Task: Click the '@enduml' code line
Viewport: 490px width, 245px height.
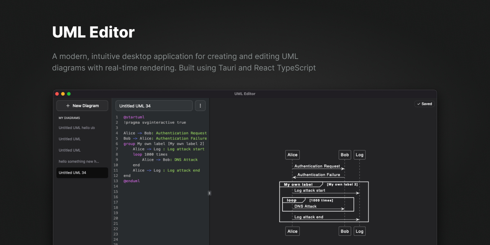Action: 132,181
